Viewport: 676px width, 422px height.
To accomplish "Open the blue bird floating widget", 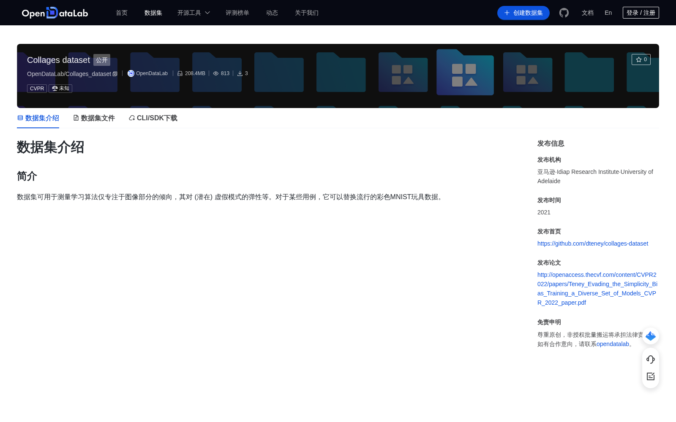I will point(651,336).
